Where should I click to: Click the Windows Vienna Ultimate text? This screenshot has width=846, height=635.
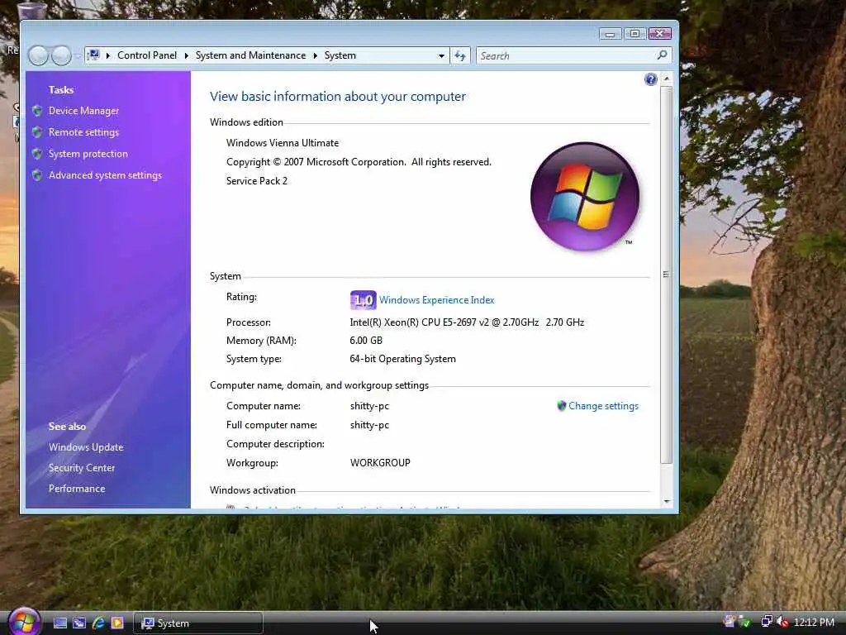[283, 143]
